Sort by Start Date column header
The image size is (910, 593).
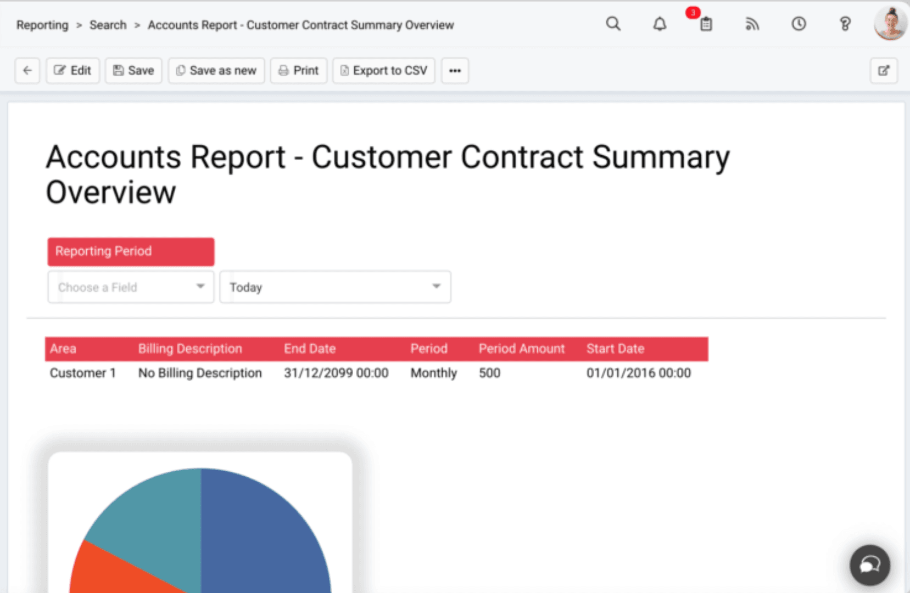[615, 349]
